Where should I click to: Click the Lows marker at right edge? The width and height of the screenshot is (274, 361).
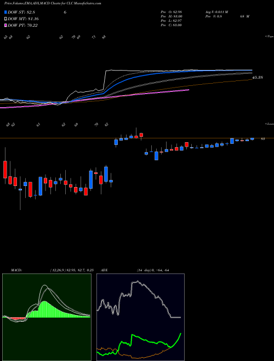pos(269,124)
